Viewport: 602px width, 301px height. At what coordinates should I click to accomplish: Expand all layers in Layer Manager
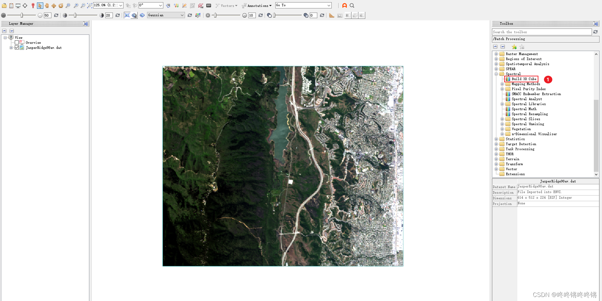[x=12, y=31]
